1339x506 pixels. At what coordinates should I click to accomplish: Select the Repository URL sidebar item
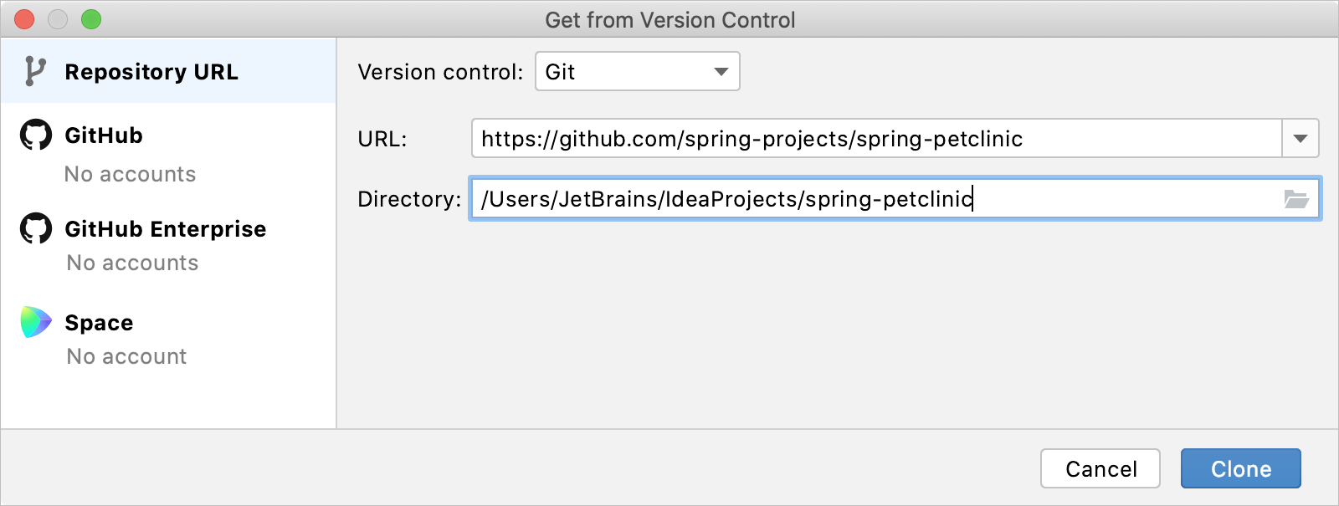point(153,71)
